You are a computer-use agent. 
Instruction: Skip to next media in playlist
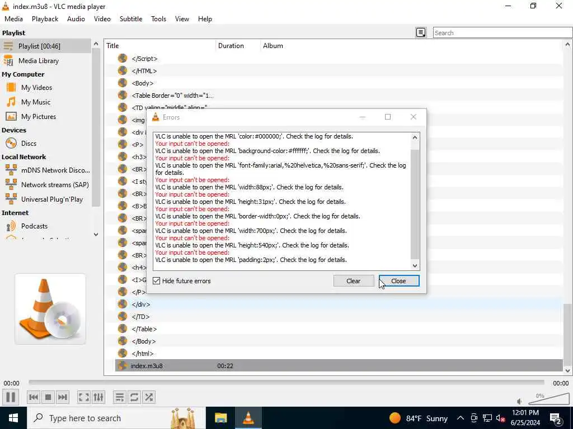tap(63, 397)
